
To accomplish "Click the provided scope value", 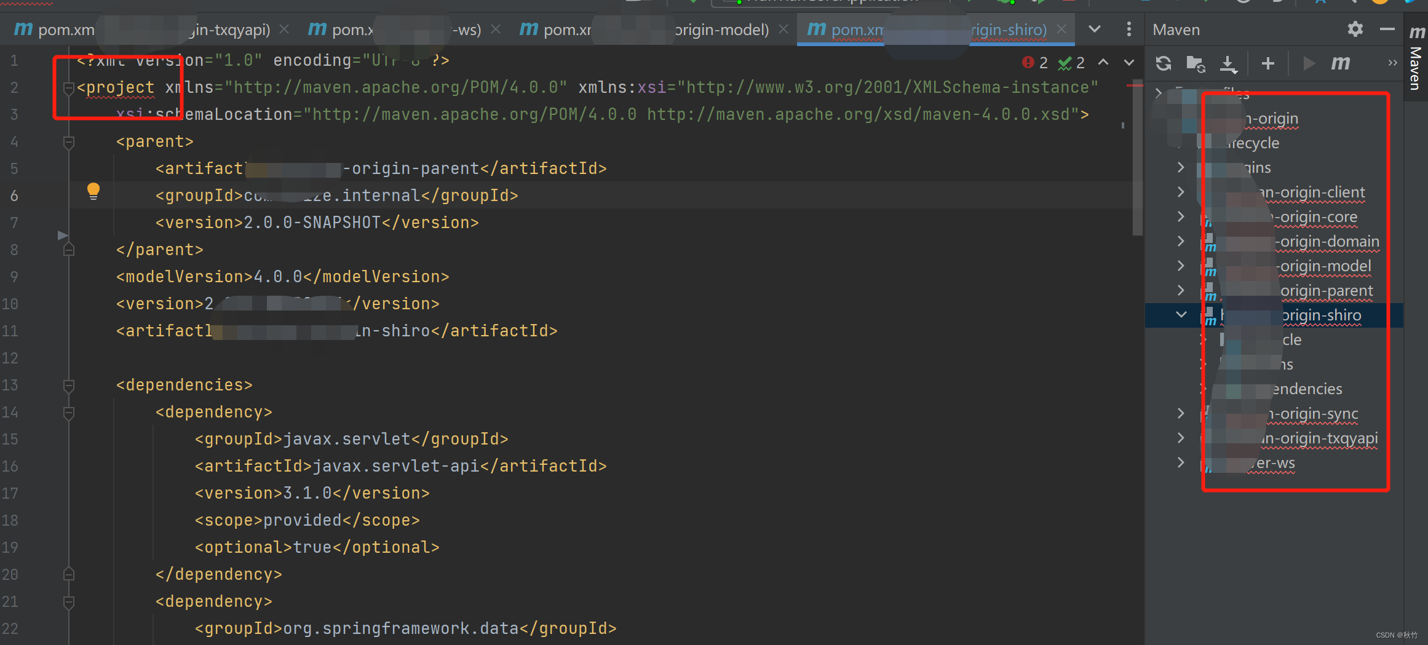I will pyautogui.click(x=303, y=520).
